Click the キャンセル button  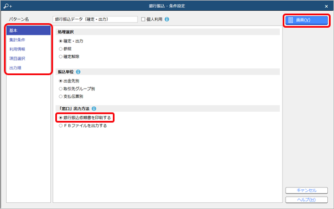pos(306,190)
